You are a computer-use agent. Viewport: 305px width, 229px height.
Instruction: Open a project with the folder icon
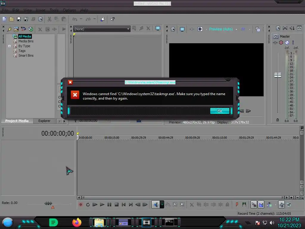tap(12, 19)
